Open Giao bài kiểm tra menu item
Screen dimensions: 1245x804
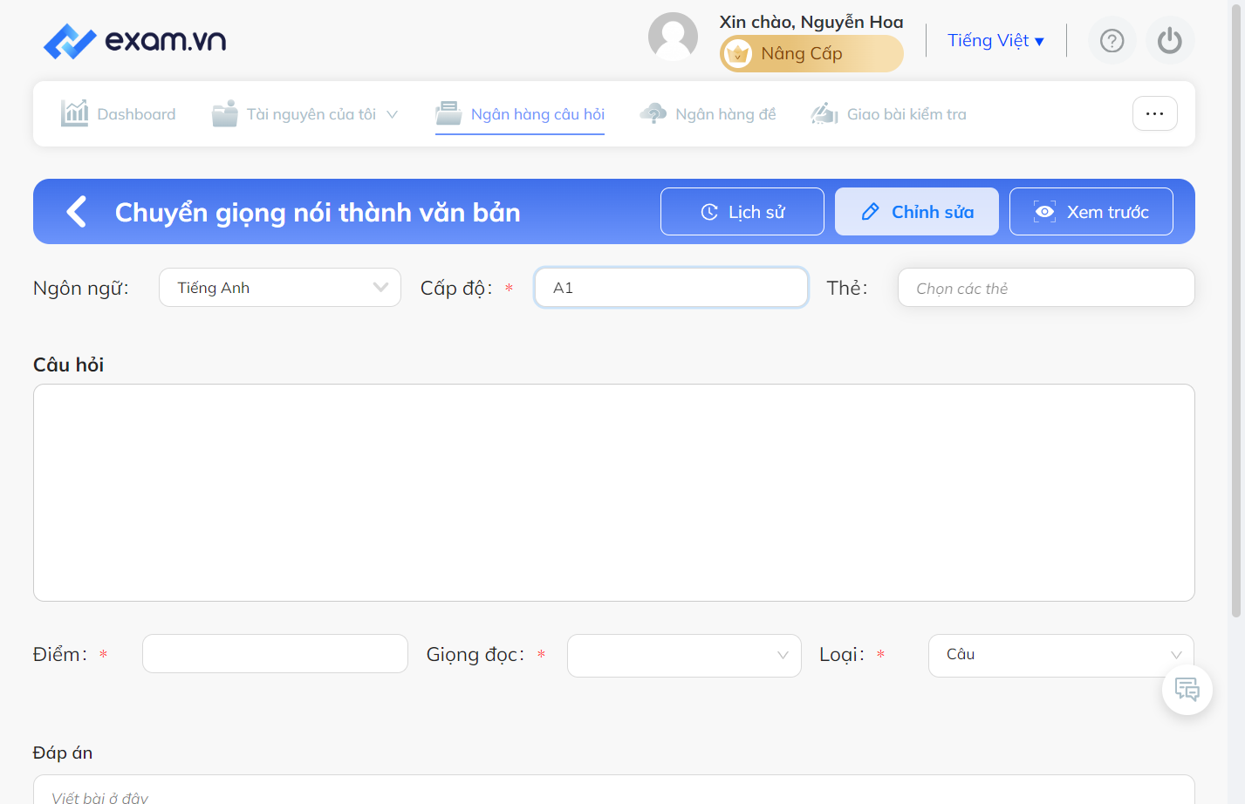889,114
